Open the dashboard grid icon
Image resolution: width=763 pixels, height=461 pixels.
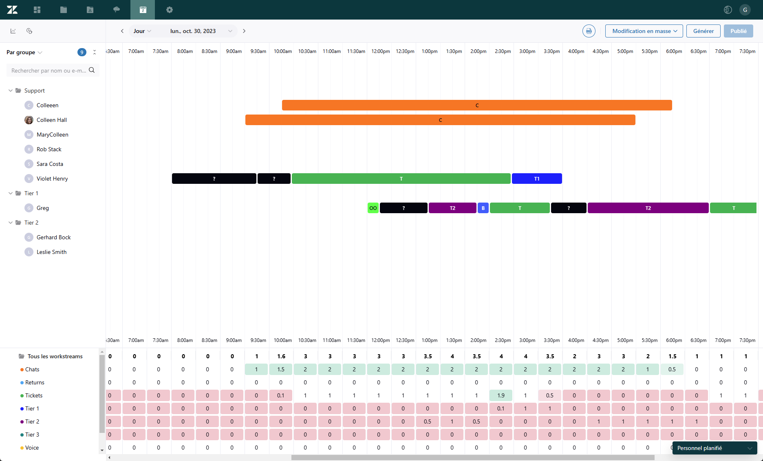pyautogui.click(x=37, y=10)
